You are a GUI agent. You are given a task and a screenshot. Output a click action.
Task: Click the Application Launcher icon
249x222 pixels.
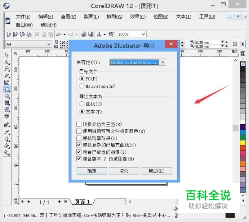(99, 34)
